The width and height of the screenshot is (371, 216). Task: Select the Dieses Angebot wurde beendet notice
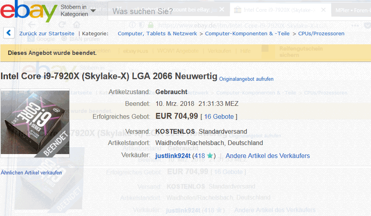pyautogui.click(x=52, y=53)
